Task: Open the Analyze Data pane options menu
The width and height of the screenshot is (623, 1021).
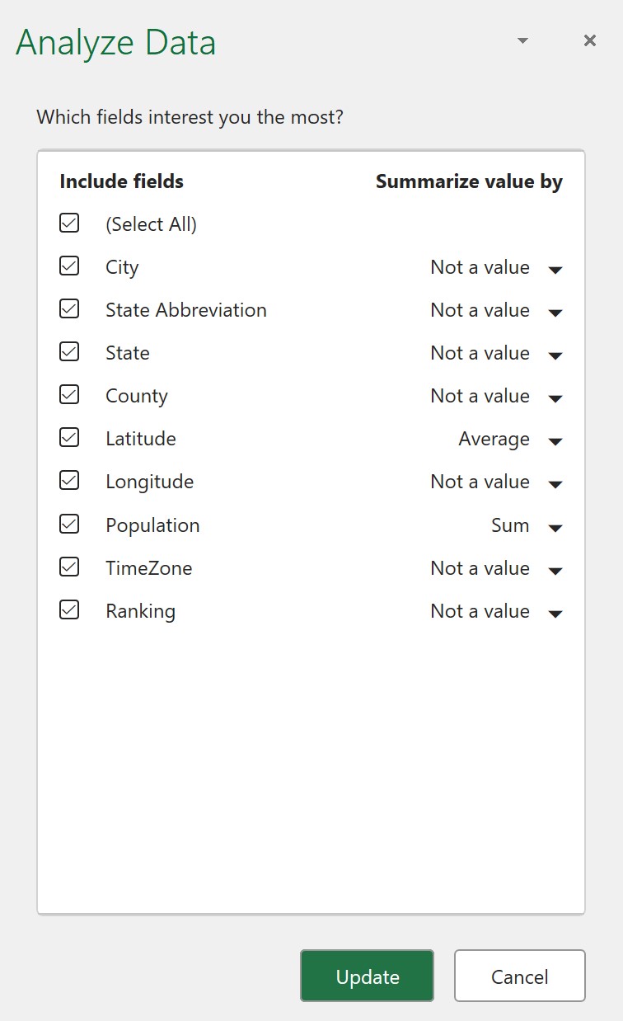Action: [x=522, y=40]
